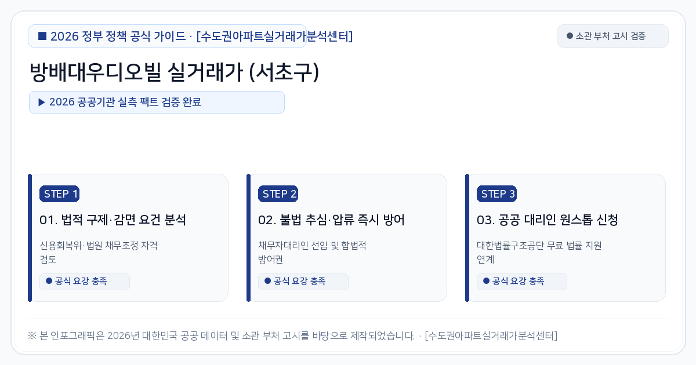Select the STEP 1 badge
696x365 pixels.
point(59,194)
